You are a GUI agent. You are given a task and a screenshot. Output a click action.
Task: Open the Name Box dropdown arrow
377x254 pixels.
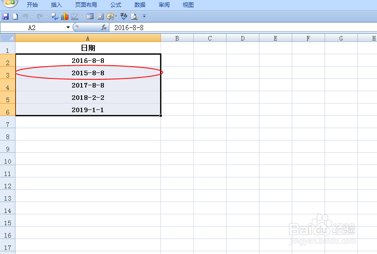(68, 27)
